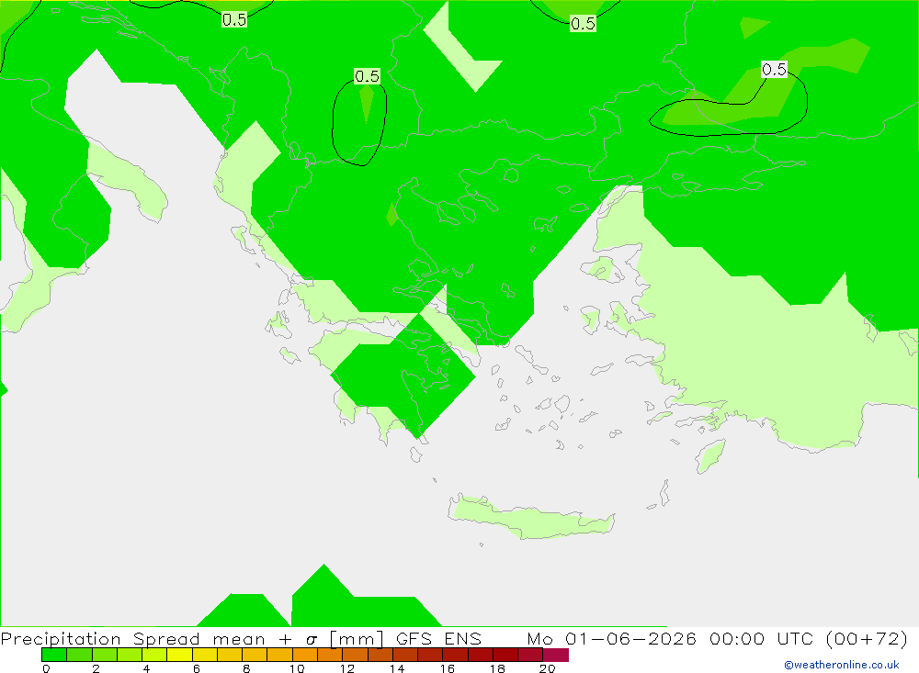Image resolution: width=919 pixels, height=673 pixels.
Task: Click the 0.5 contour label near the Black Sea coast
Action: click(x=774, y=69)
